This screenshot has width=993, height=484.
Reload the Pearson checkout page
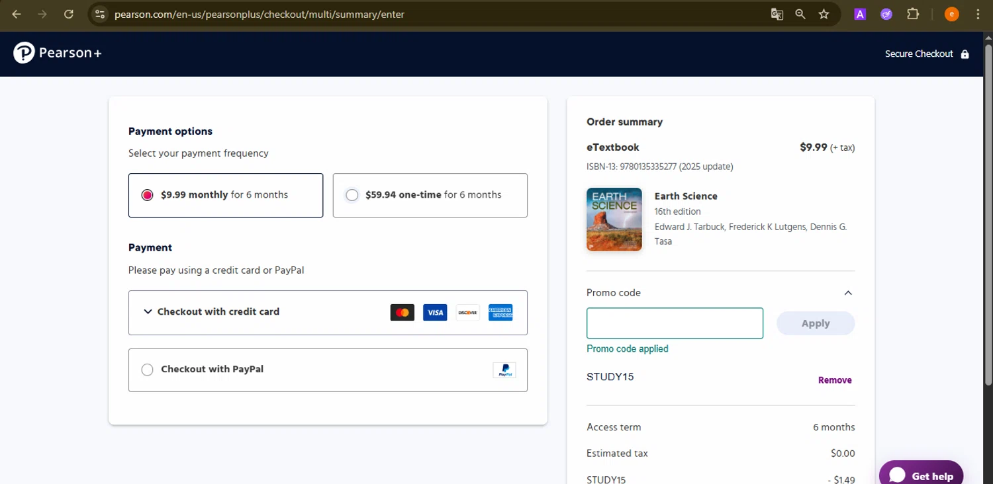68,14
